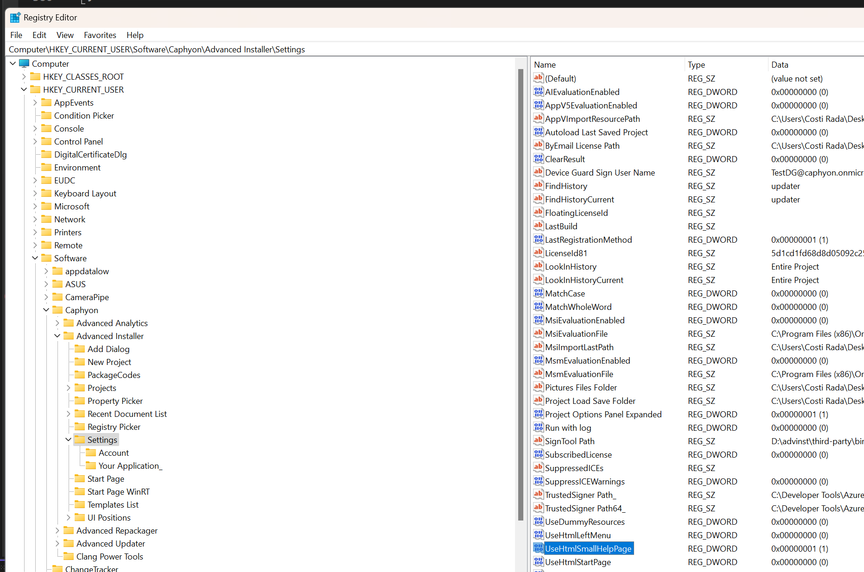Click the DWORD icon next to MatchCase

coord(538,293)
